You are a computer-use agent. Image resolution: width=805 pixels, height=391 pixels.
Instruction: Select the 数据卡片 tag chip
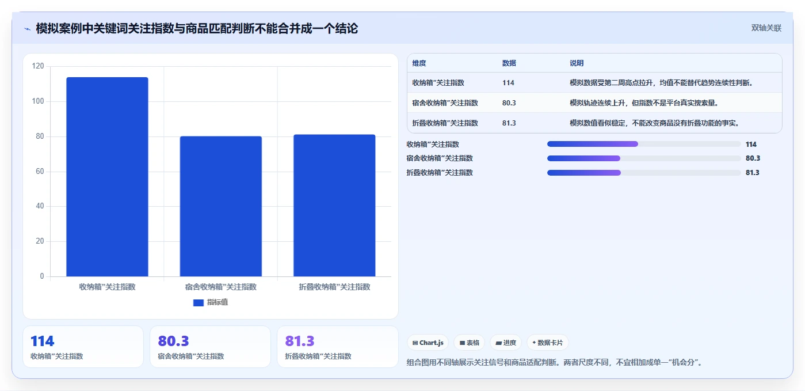click(x=547, y=343)
